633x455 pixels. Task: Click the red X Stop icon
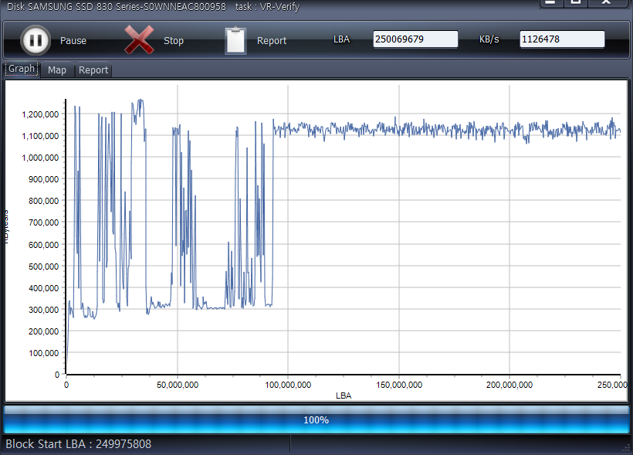tap(139, 40)
